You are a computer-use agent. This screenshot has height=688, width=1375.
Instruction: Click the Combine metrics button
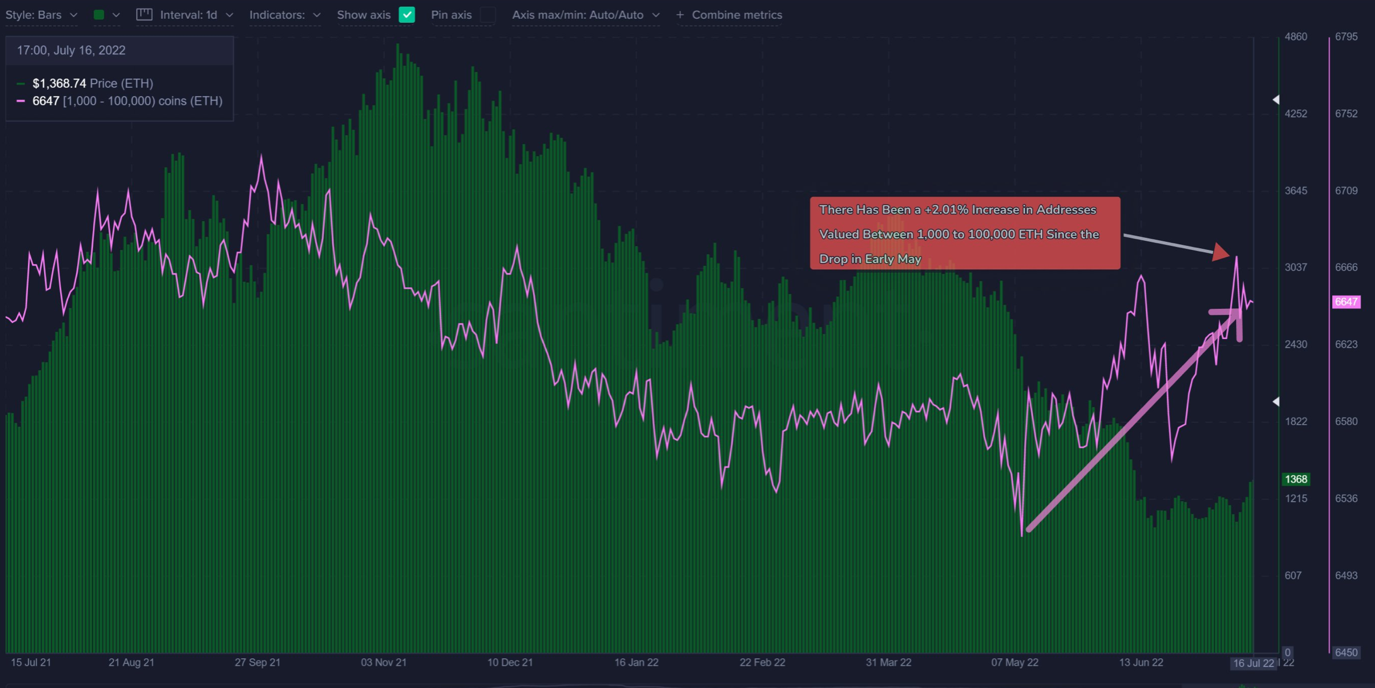736,15
